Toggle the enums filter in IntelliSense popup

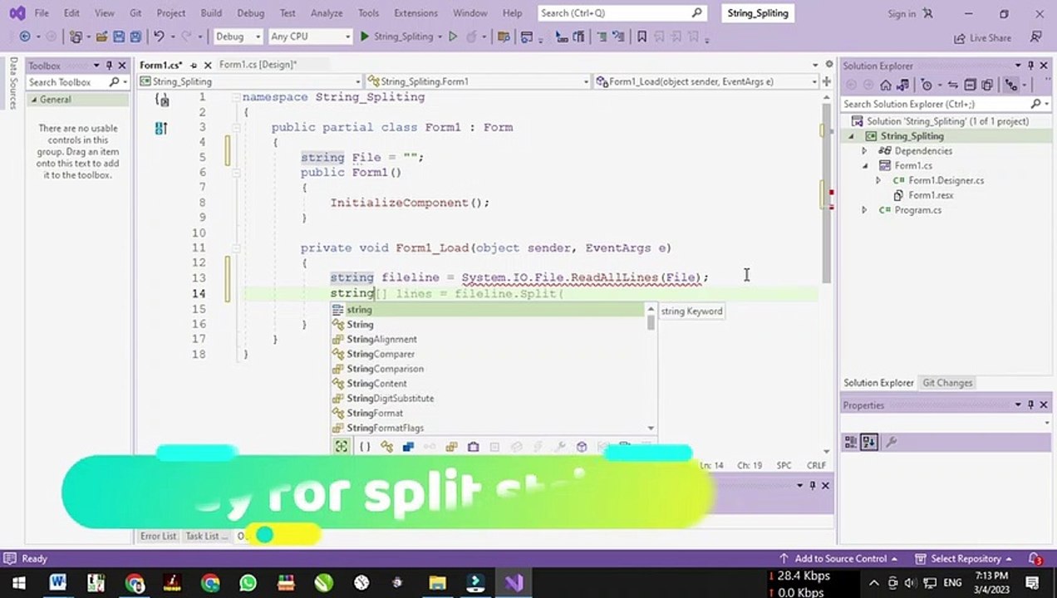click(451, 447)
